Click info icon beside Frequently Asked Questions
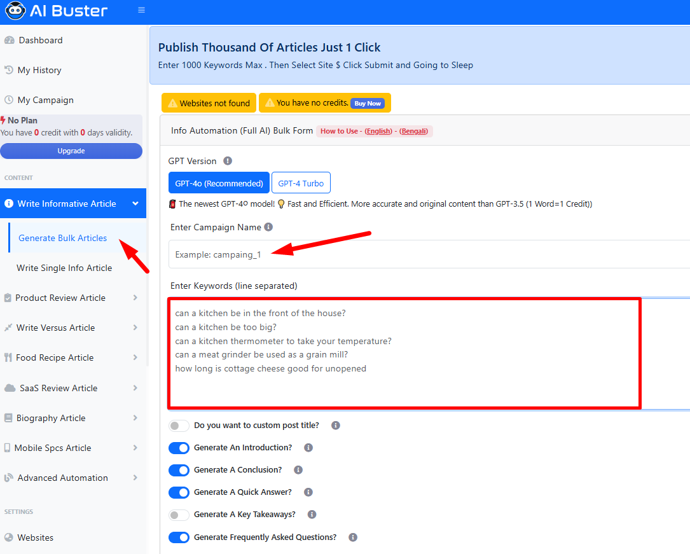Screen dimensions: 690x554 (353, 537)
